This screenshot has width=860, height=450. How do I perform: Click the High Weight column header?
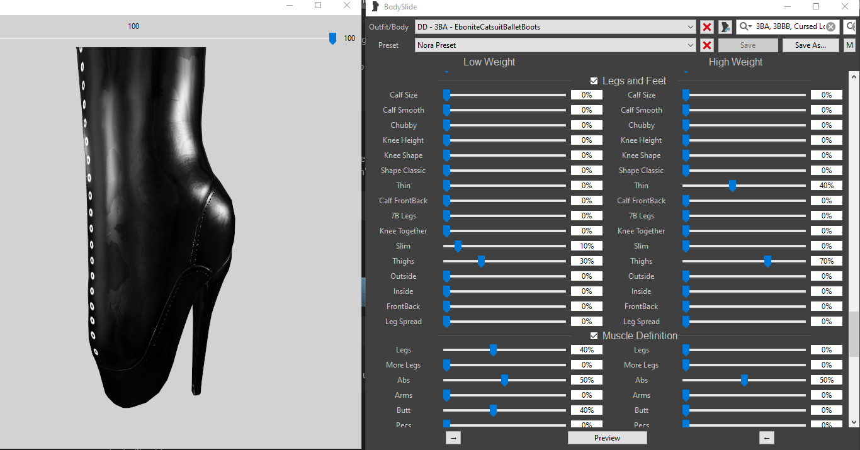pos(735,62)
